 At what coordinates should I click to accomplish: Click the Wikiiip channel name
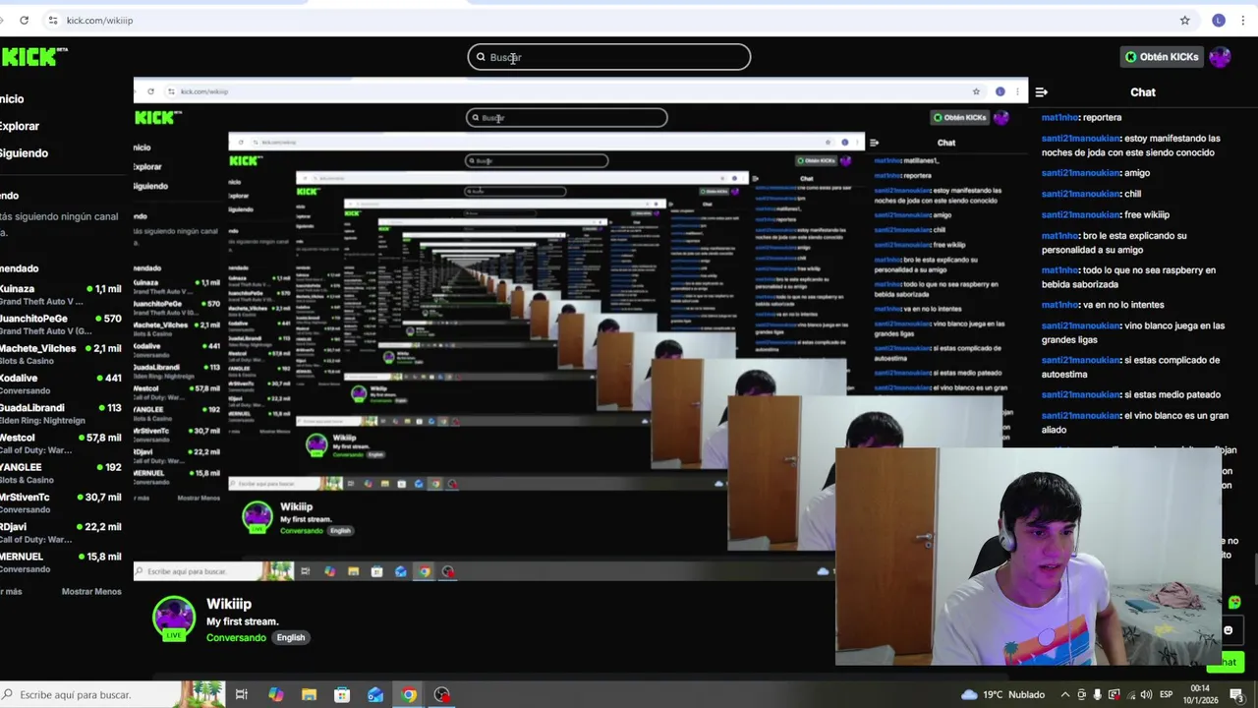(229, 604)
